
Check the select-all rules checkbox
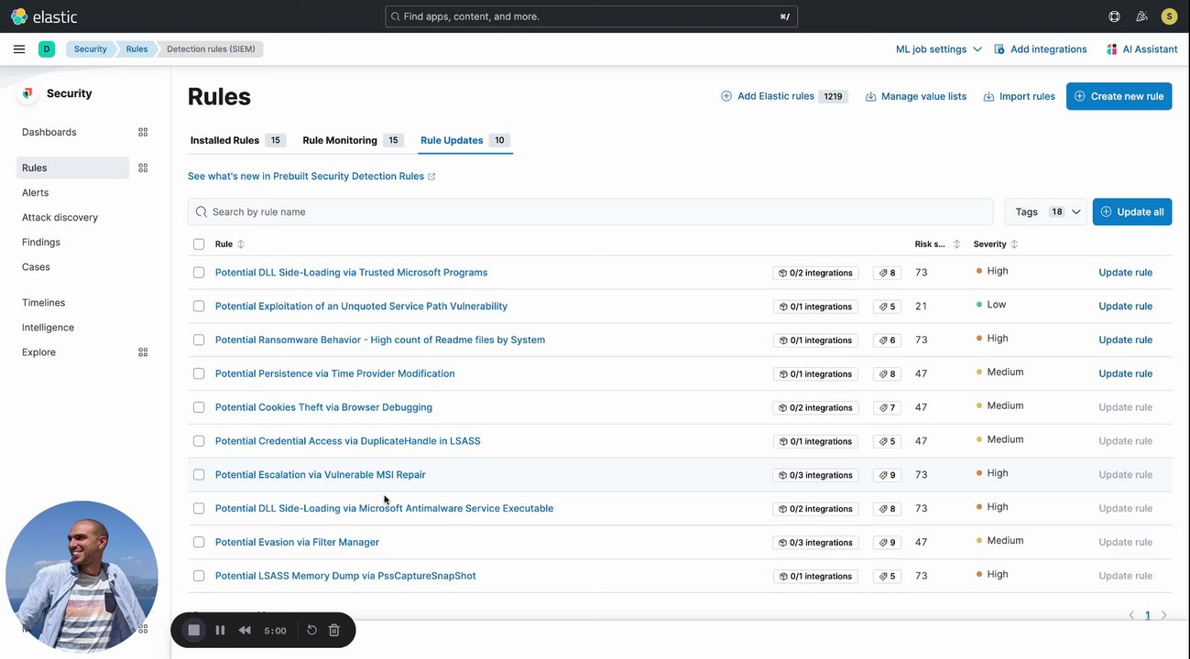click(x=199, y=244)
